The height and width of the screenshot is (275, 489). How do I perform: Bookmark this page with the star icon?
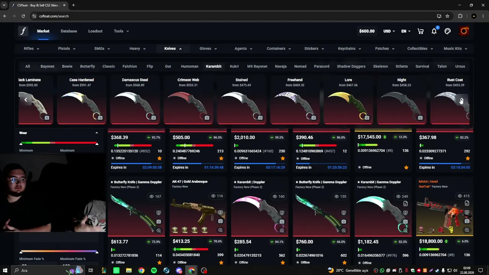coord(447,16)
